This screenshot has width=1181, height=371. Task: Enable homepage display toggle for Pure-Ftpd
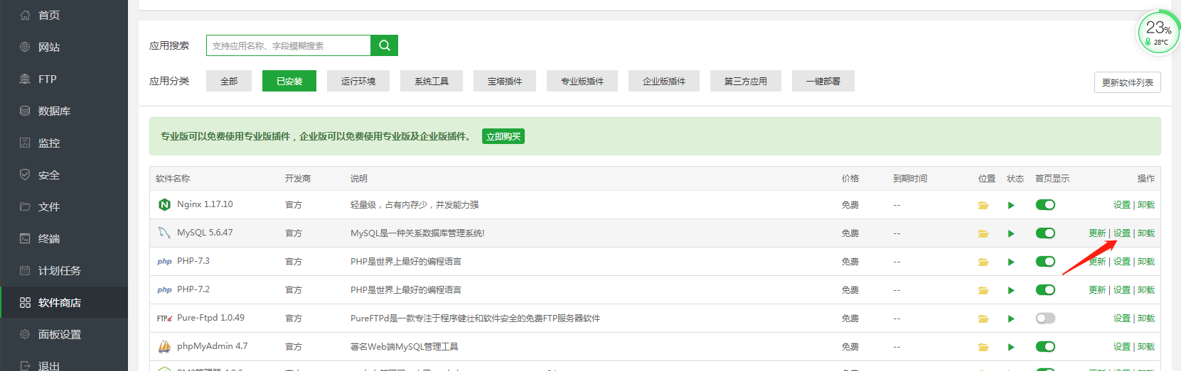(1045, 319)
